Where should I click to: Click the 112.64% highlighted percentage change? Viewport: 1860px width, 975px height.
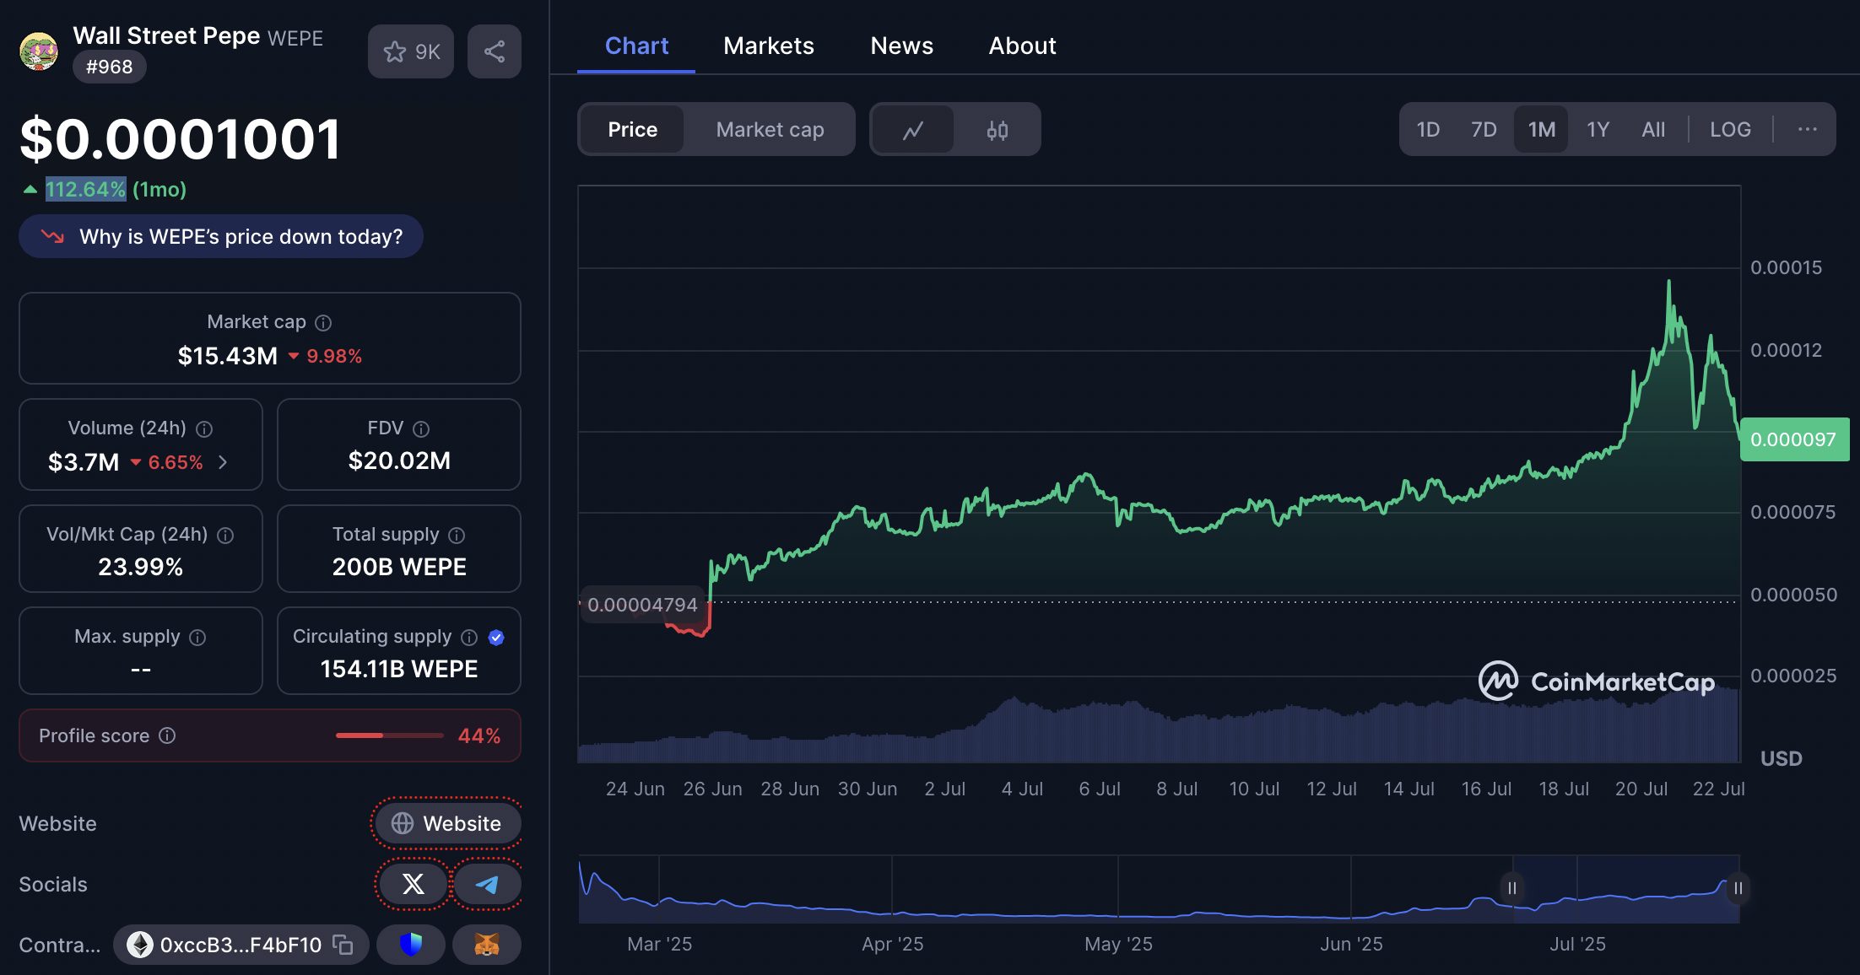pos(85,189)
